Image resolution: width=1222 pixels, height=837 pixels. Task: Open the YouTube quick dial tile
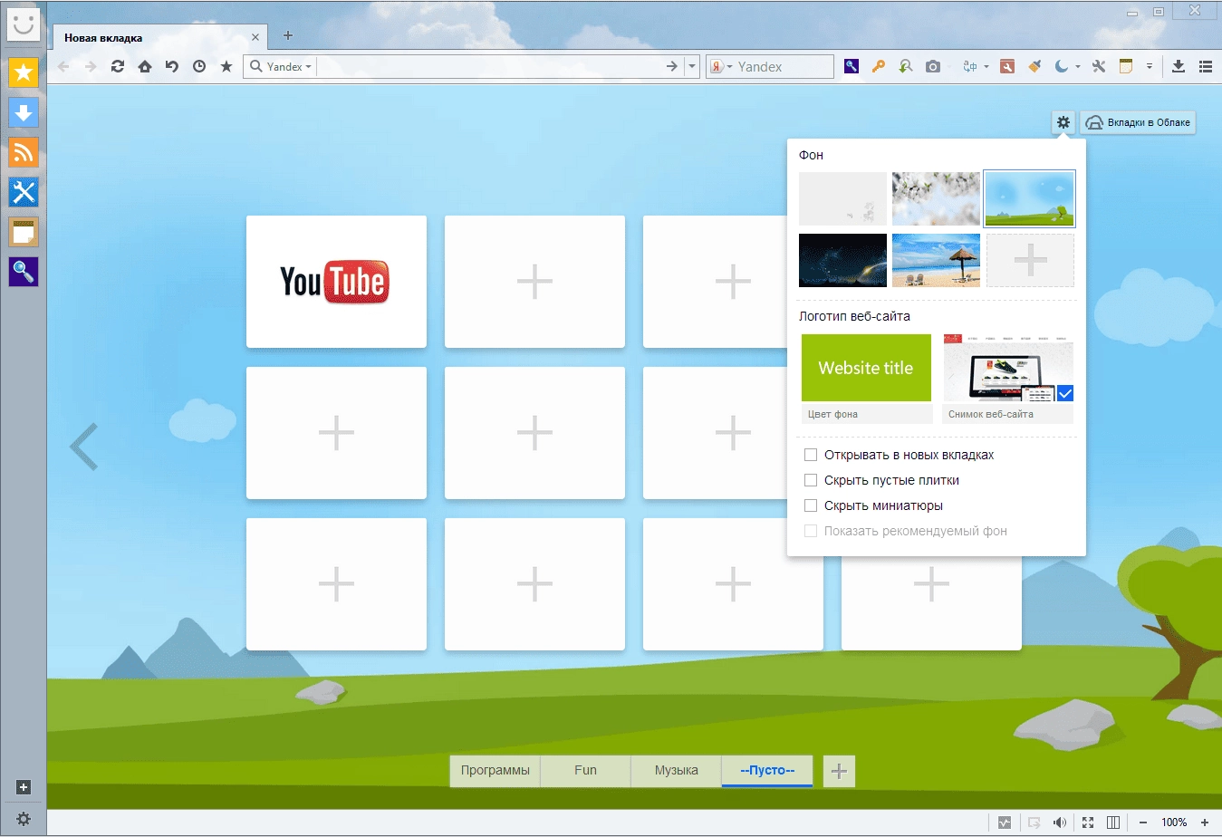pyautogui.click(x=336, y=282)
